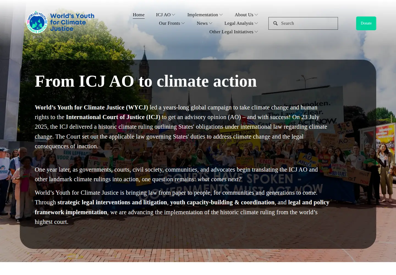The width and height of the screenshot is (396, 275).
Task: Open the News menu
Action: [202, 23]
